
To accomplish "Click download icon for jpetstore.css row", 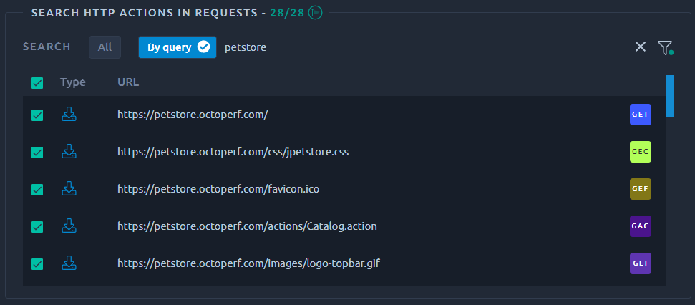I will click(x=69, y=151).
